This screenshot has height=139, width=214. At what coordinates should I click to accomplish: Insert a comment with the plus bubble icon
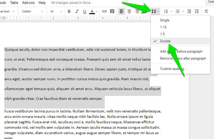(x=112, y=11)
